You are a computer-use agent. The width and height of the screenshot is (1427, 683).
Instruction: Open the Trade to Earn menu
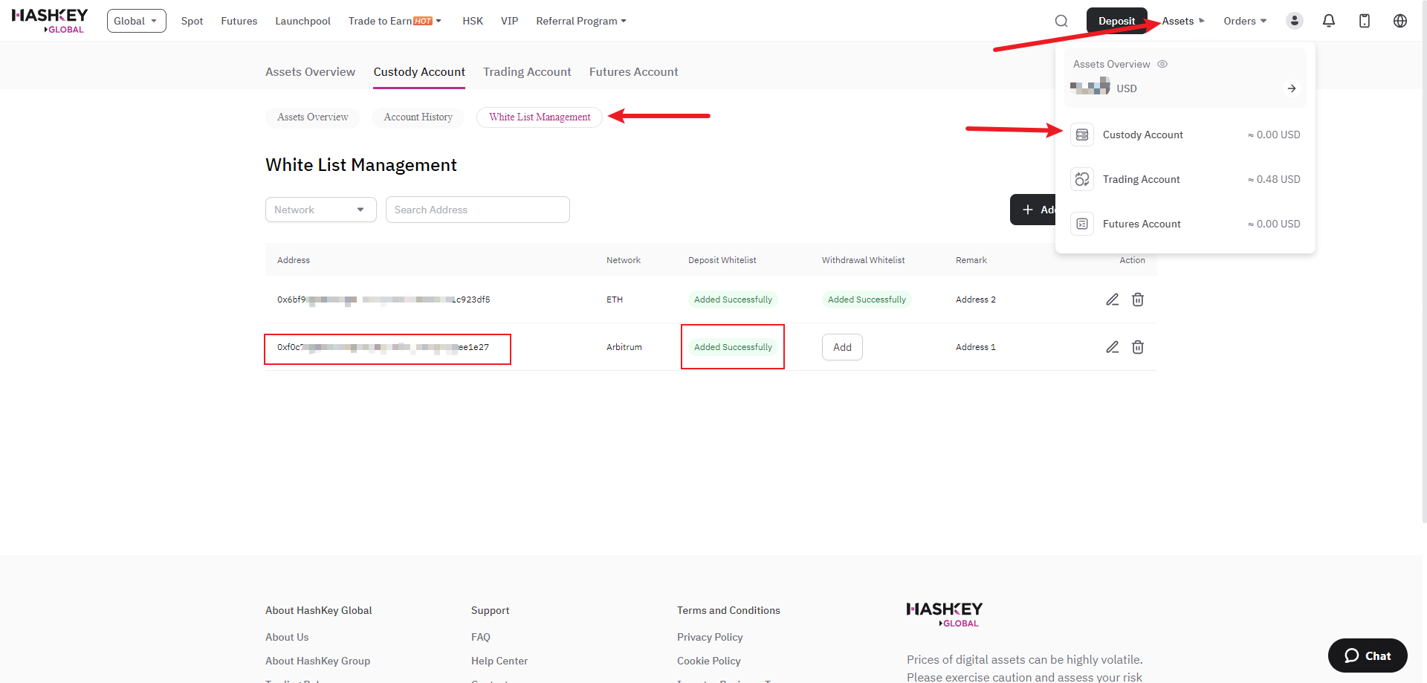click(395, 21)
